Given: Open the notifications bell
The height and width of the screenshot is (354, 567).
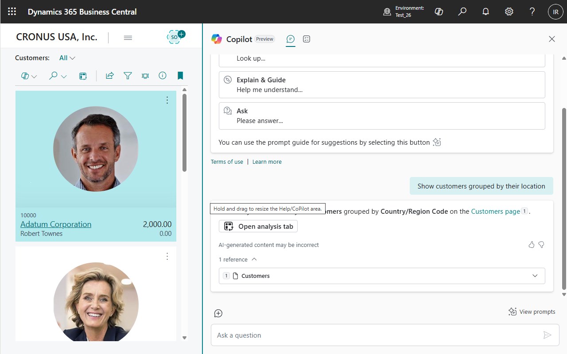Looking at the screenshot, I should 486,12.
